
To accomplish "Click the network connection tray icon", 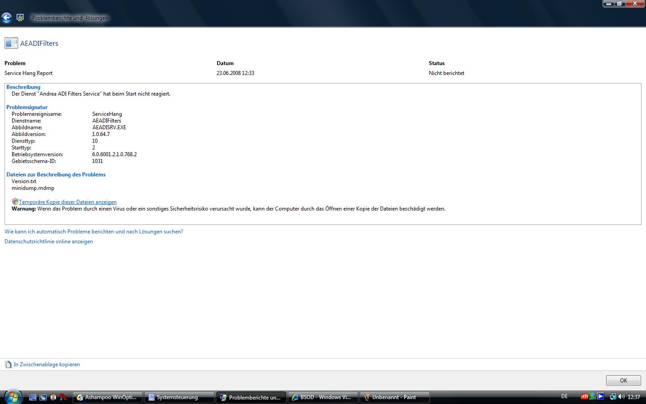I will coord(613,397).
